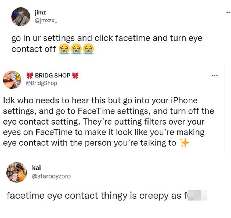The image size is (231, 218).
Task: Click the first crying emoji in jimz's tweet
Action: tap(64, 50)
